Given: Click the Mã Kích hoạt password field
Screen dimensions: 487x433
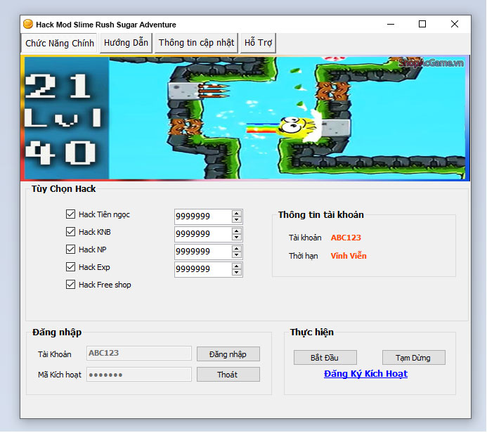Looking at the screenshot, I should click(x=139, y=375).
